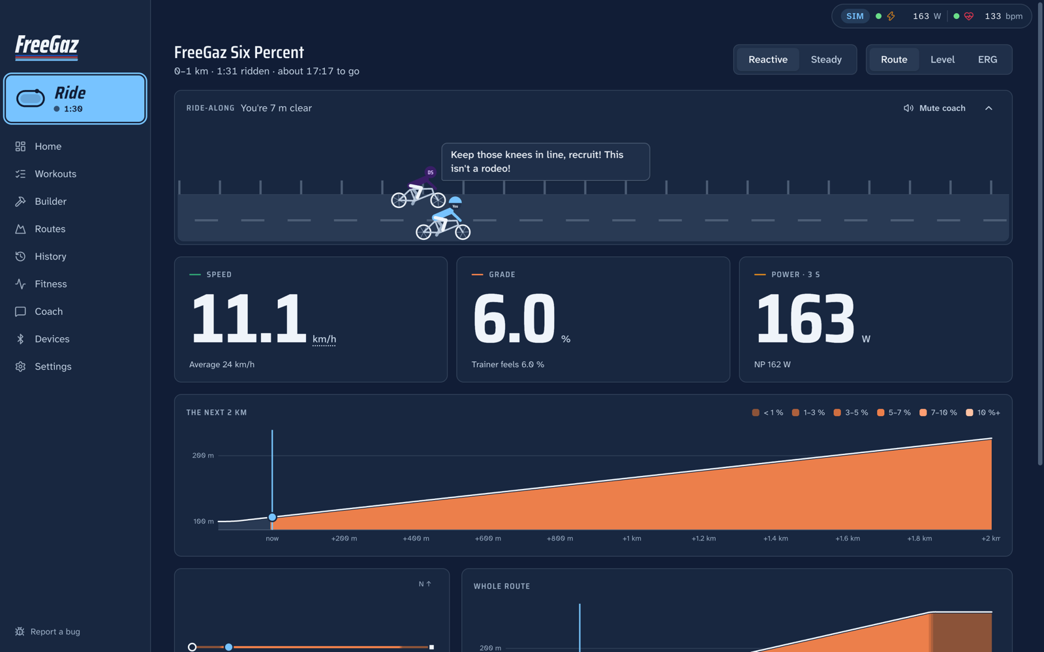Switch to Steady pacing mode
The height and width of the screenshot is (652, 1044).
(x=826, y=59)
